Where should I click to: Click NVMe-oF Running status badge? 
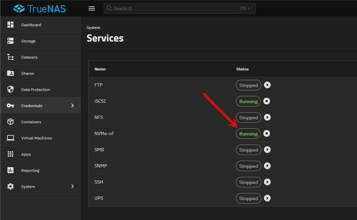(x=248, y=133)
